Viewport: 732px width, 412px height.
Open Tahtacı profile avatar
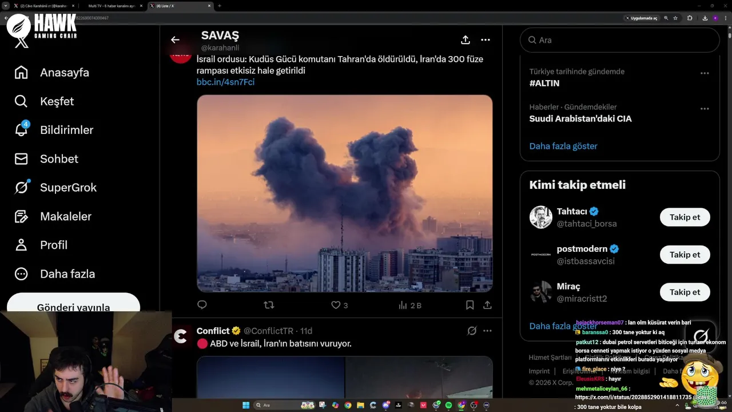coord(541,217)
